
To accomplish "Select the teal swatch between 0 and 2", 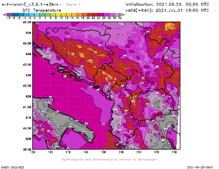I will [x=37, y=14].
